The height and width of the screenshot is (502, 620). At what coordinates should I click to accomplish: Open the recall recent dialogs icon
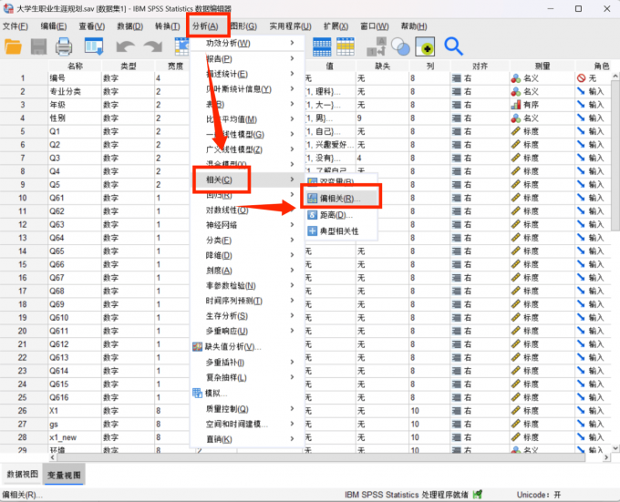(94, 46)
